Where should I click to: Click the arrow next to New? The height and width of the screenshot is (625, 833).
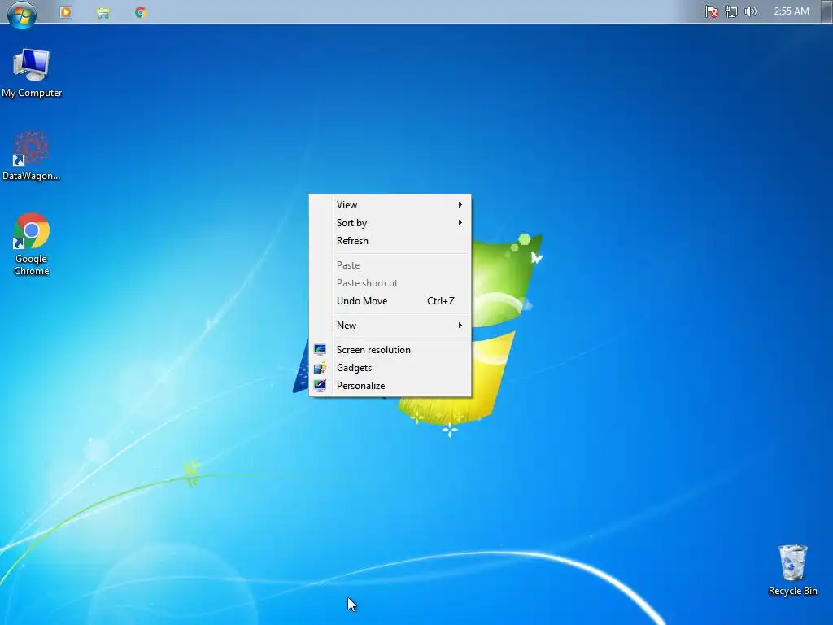coord(460,326)
